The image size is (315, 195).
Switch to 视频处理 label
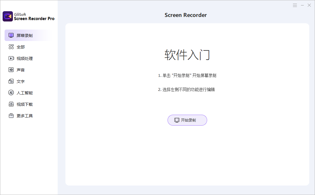24,58
